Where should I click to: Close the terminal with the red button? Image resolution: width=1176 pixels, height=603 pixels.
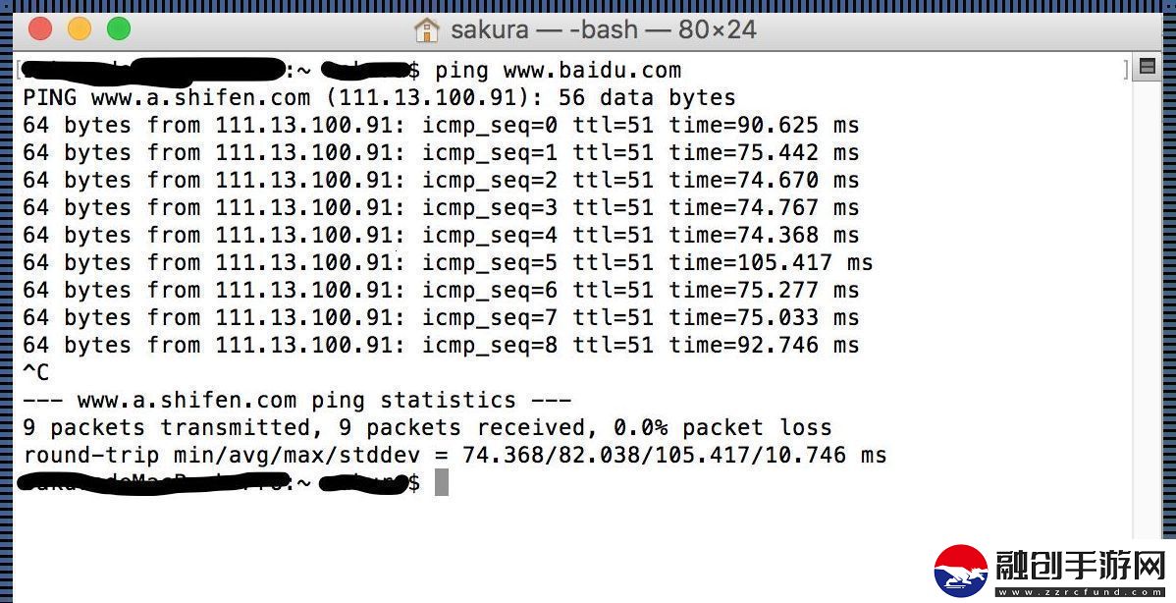click(x=40, y=29)
